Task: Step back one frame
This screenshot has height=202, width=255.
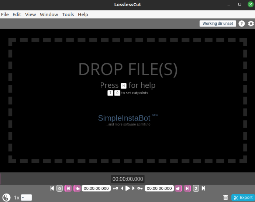Action: (x=122, y=188)
